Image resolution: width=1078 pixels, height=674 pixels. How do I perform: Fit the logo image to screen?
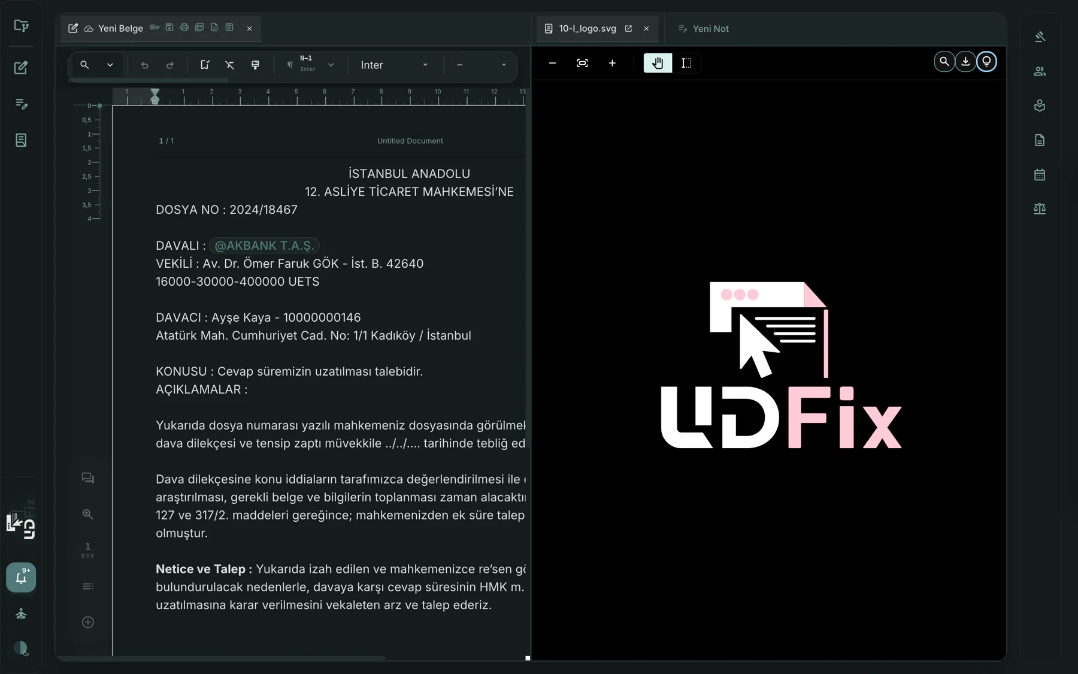tap(582, 63)
